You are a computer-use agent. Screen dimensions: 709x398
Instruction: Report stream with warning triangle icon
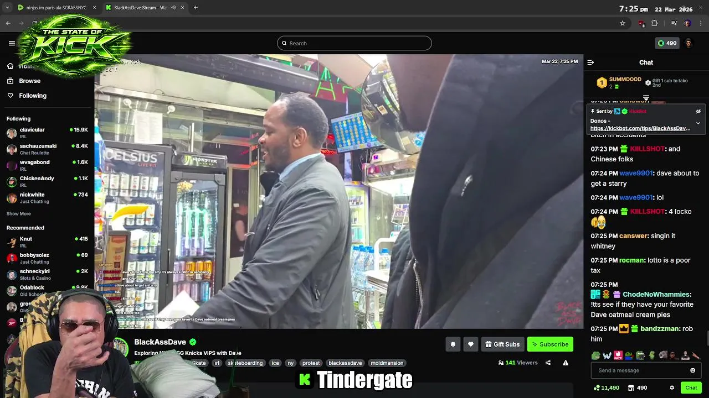click(566, 363)
